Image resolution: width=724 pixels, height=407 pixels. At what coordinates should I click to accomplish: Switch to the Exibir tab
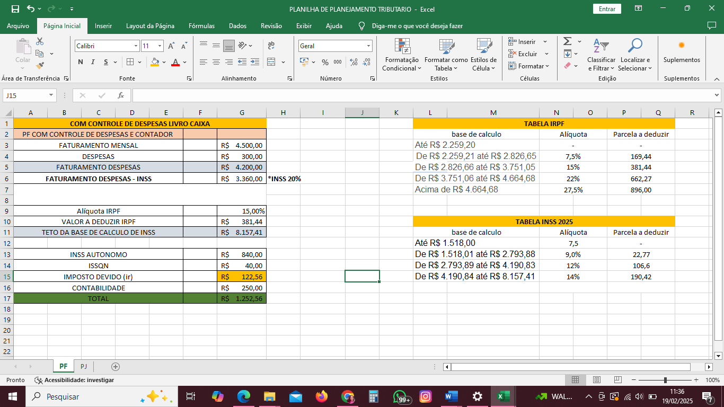coord(304,26)
